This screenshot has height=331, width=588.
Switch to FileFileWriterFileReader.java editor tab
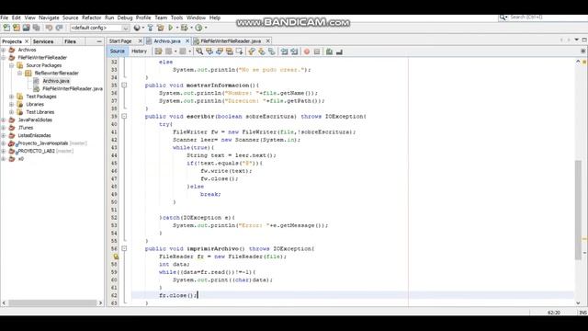[x=231, y=40]
